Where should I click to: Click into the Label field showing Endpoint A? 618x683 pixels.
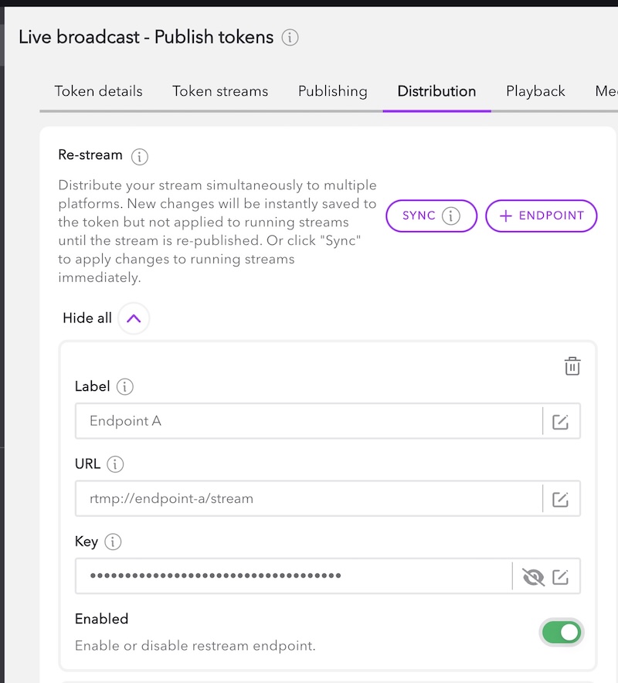(x=309, y=422)
